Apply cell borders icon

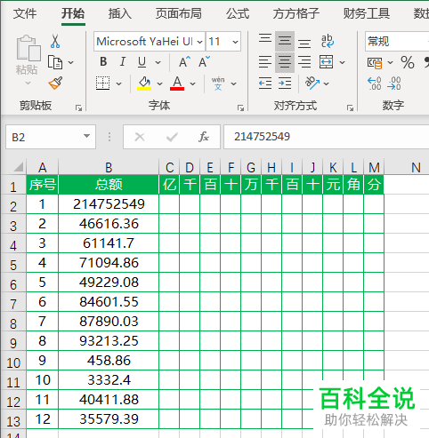tap(102, 84)
